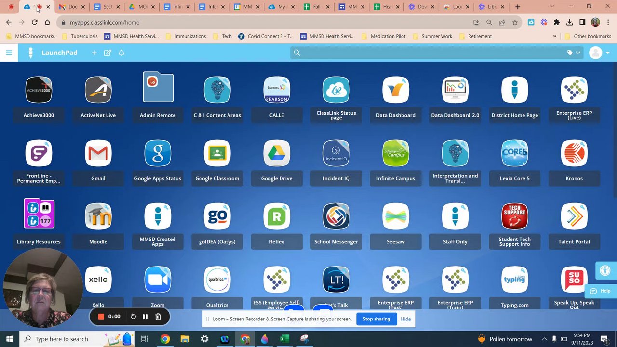Stop the Loom recording
Screen dimensions: 617x347
pos(101,317)
